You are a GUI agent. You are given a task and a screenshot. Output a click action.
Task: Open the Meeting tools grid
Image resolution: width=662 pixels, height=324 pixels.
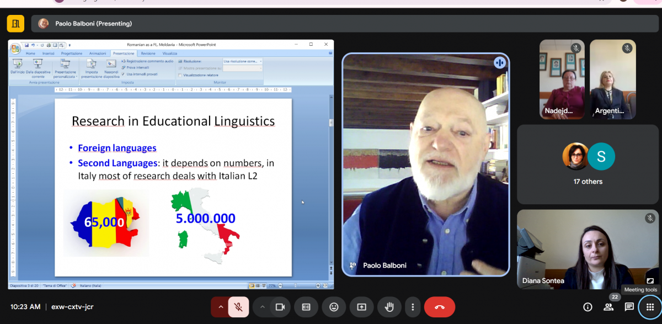[650, 307]
